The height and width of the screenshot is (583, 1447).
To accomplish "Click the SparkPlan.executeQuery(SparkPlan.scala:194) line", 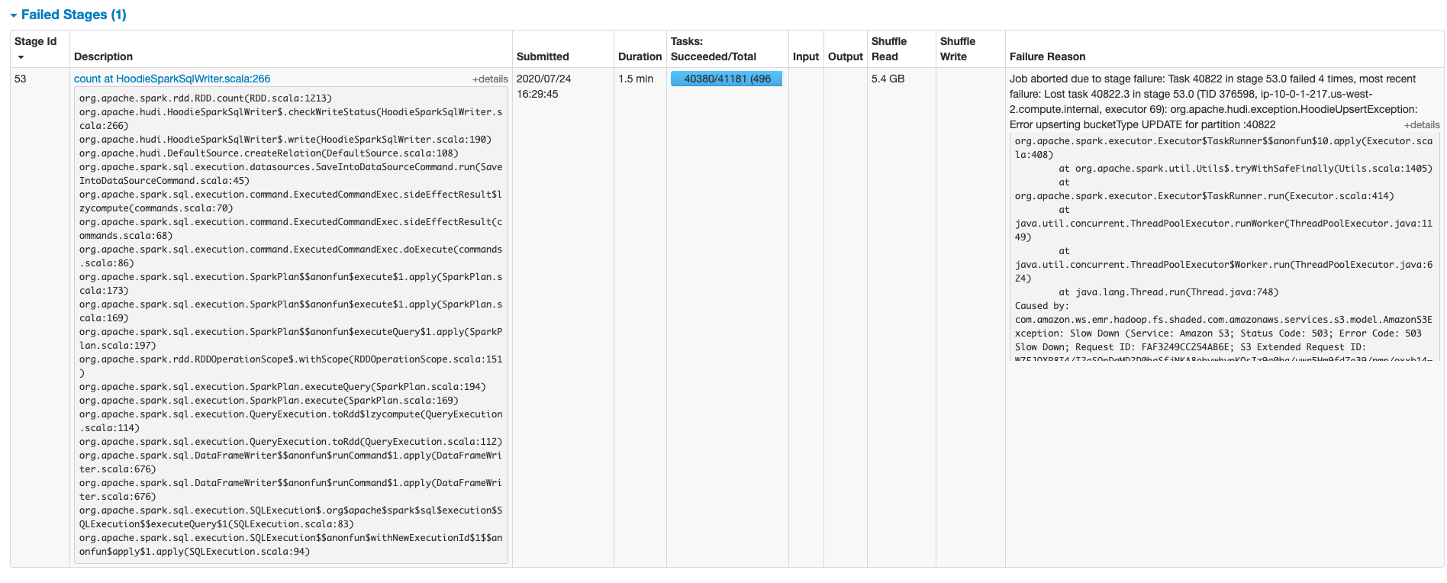I will tap(282, 387).
